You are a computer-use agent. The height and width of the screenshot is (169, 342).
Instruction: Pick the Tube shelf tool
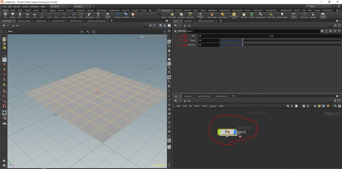coord(20,15)
